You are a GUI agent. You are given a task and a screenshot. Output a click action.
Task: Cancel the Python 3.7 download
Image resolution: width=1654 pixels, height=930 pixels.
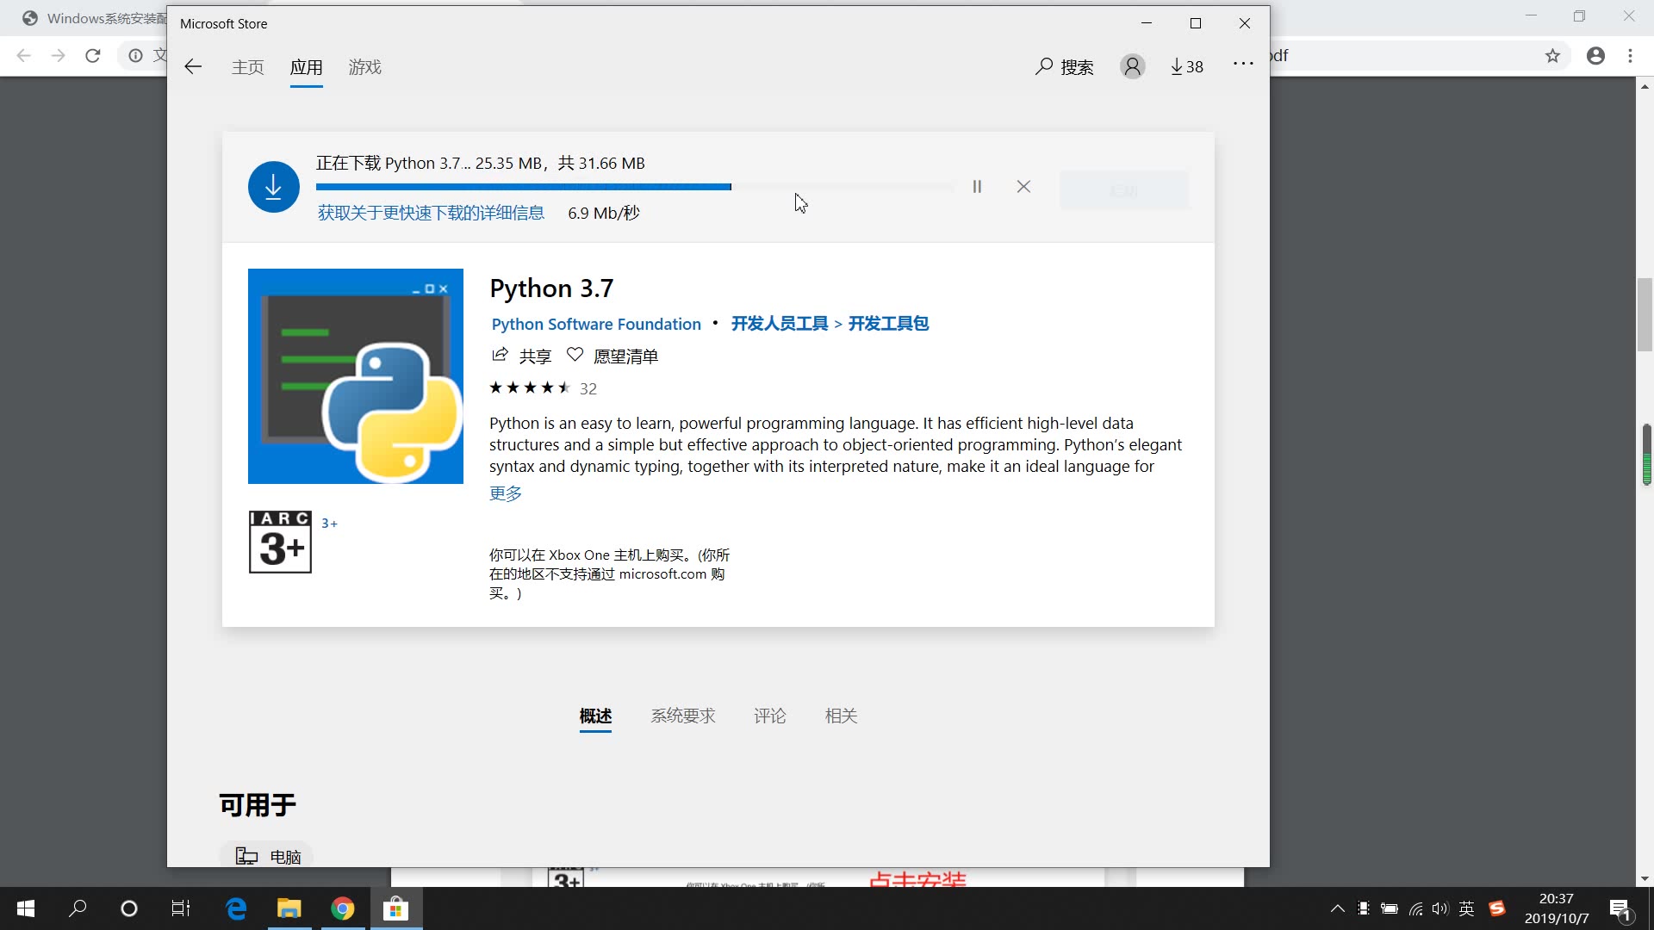pyautogui.click(x=1023, y=186)
